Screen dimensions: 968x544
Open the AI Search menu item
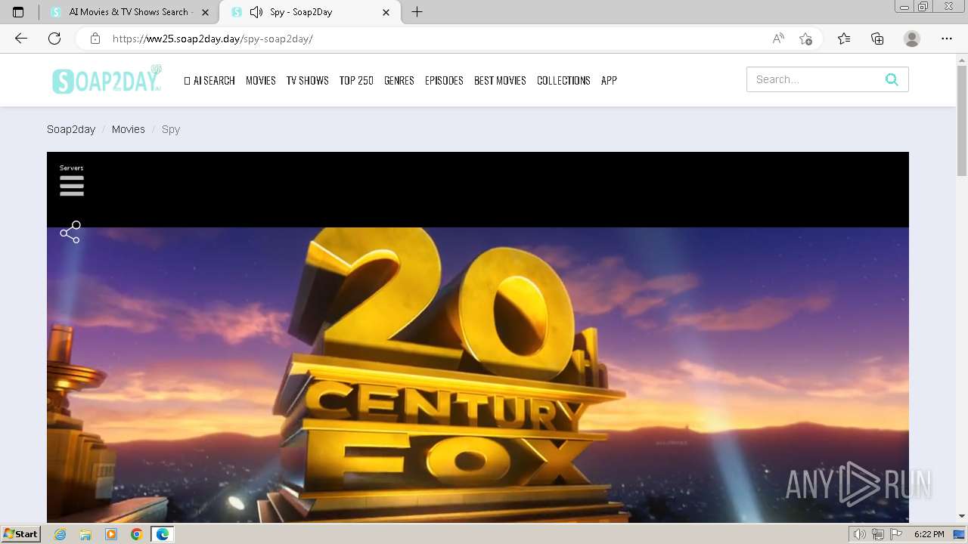(x=209, y=80)
